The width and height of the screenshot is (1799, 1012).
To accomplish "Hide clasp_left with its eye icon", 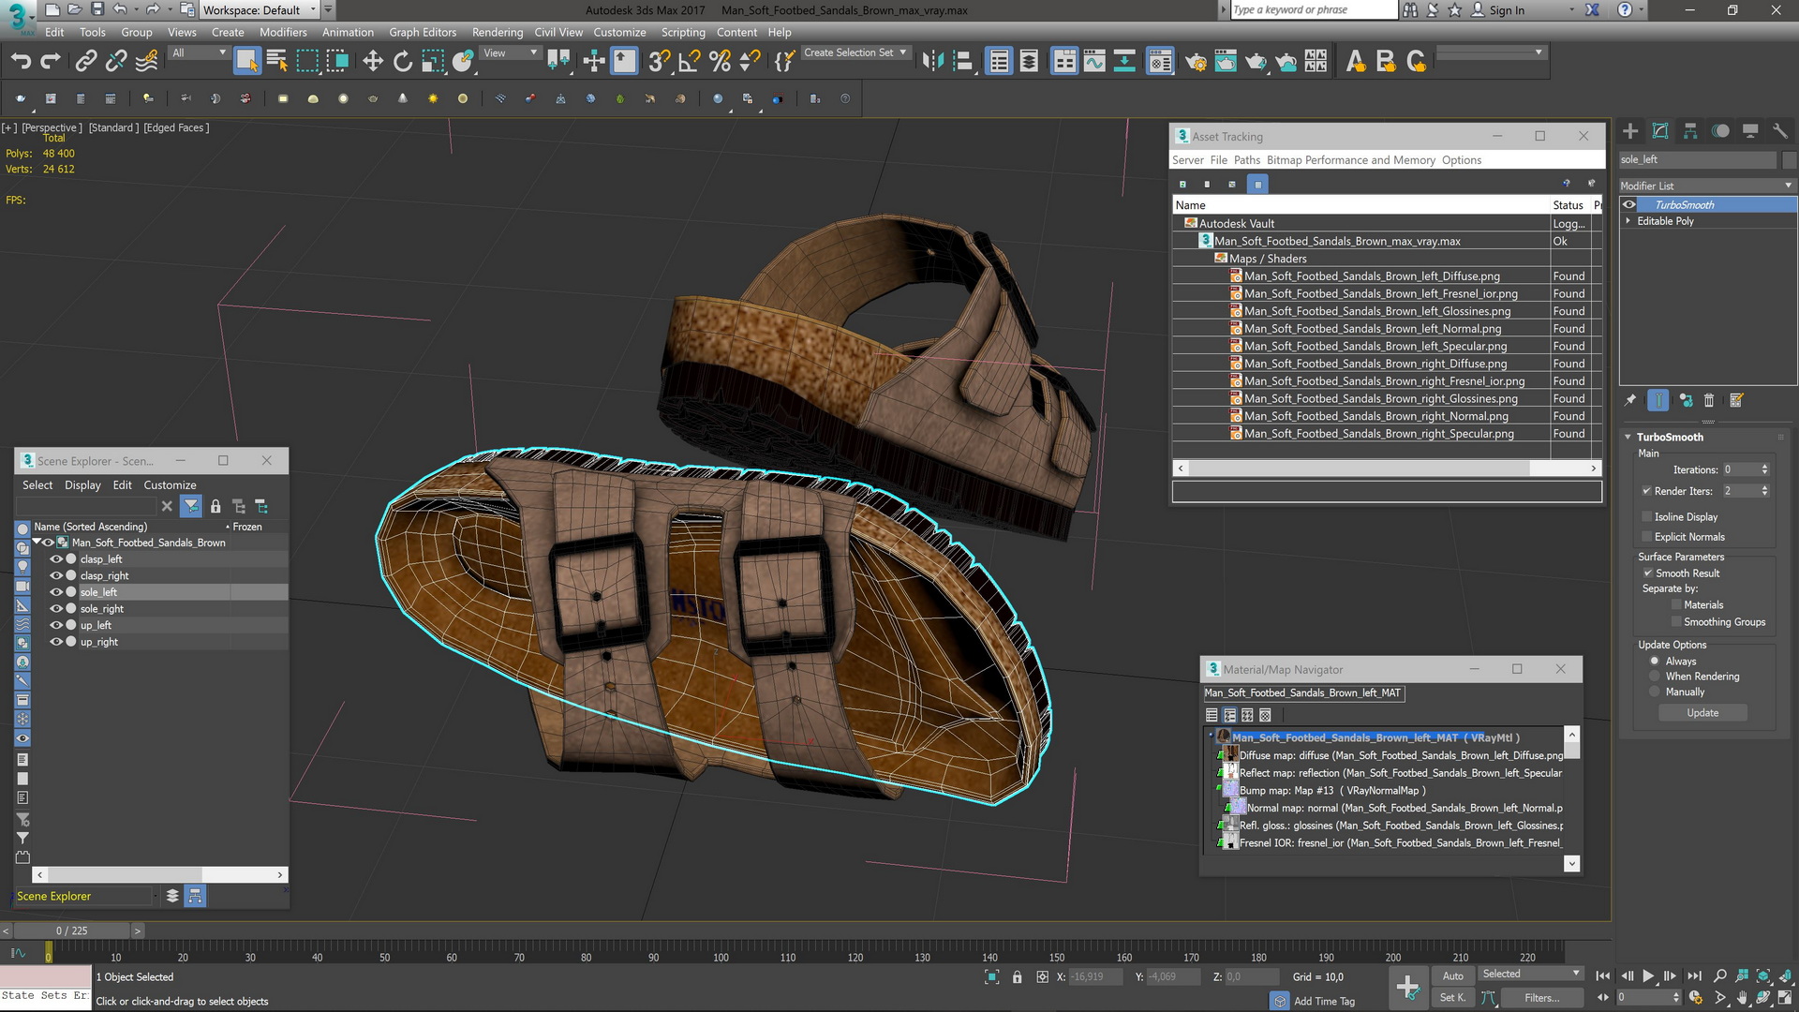I will (x=56, y=559).
